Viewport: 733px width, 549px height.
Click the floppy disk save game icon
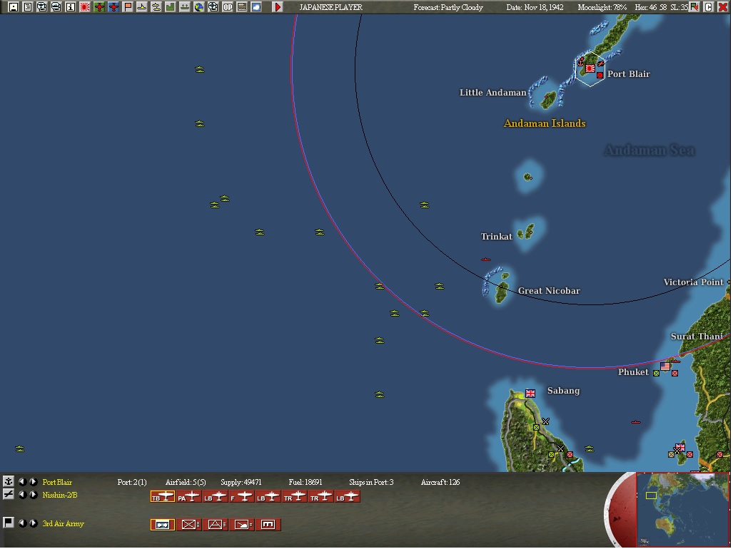[13, 7]
